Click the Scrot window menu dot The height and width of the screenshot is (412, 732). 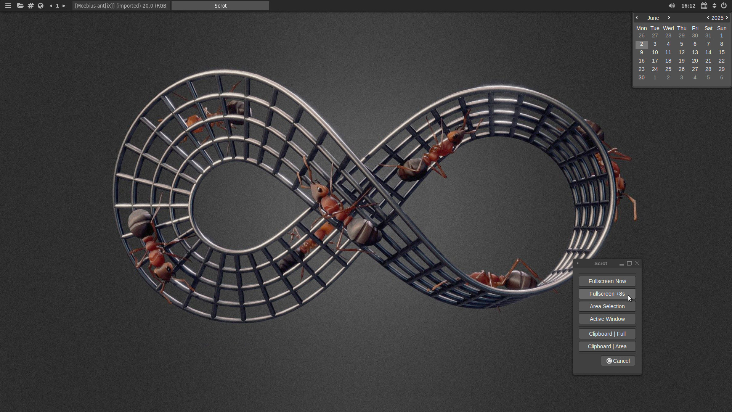point(578,263)
